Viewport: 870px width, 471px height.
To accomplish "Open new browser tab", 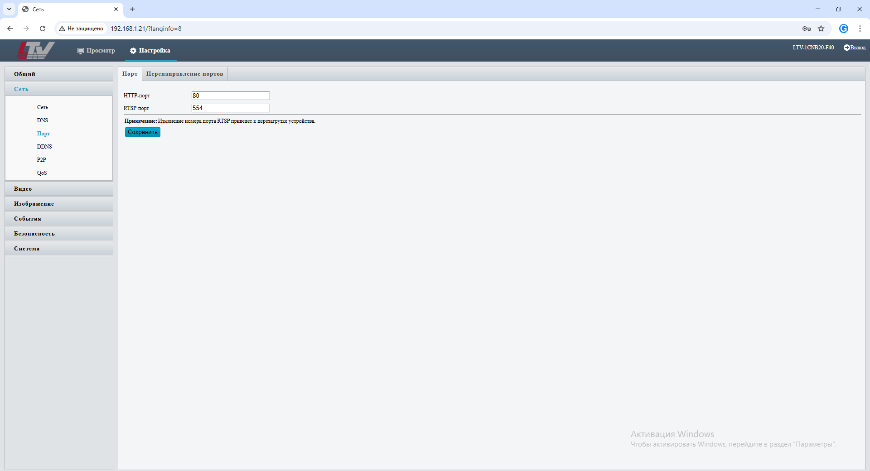I will pos(132,9).
